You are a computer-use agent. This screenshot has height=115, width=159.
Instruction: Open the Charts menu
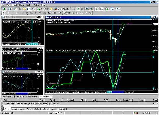point(21,5)
